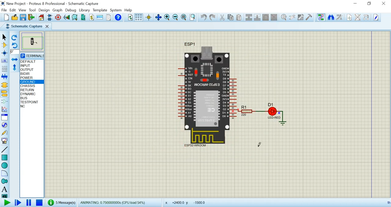Select Component mode in left toolbar
The width and height of the screenshot is (391, 207).
(x=5, y=45)
